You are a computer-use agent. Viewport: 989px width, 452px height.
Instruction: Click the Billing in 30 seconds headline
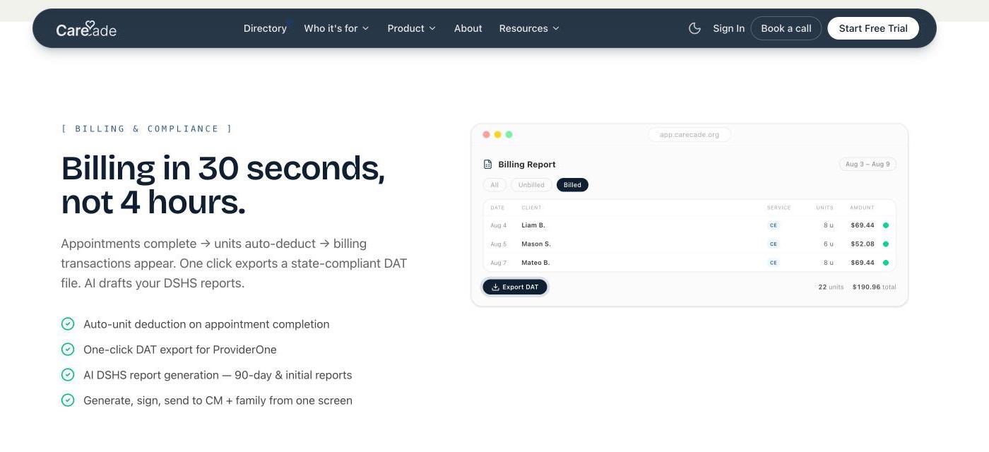(x=223, y=185)
